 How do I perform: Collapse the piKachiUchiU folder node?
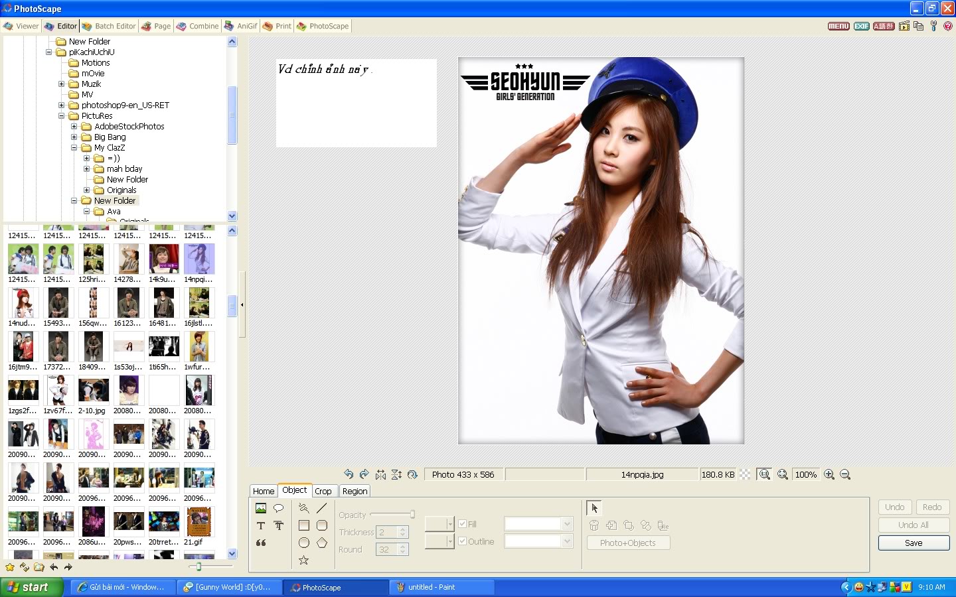[49, 52]
